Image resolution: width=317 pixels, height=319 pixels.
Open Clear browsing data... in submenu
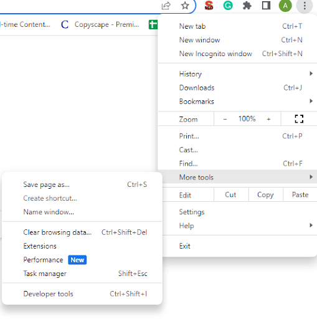click(82, 232)
